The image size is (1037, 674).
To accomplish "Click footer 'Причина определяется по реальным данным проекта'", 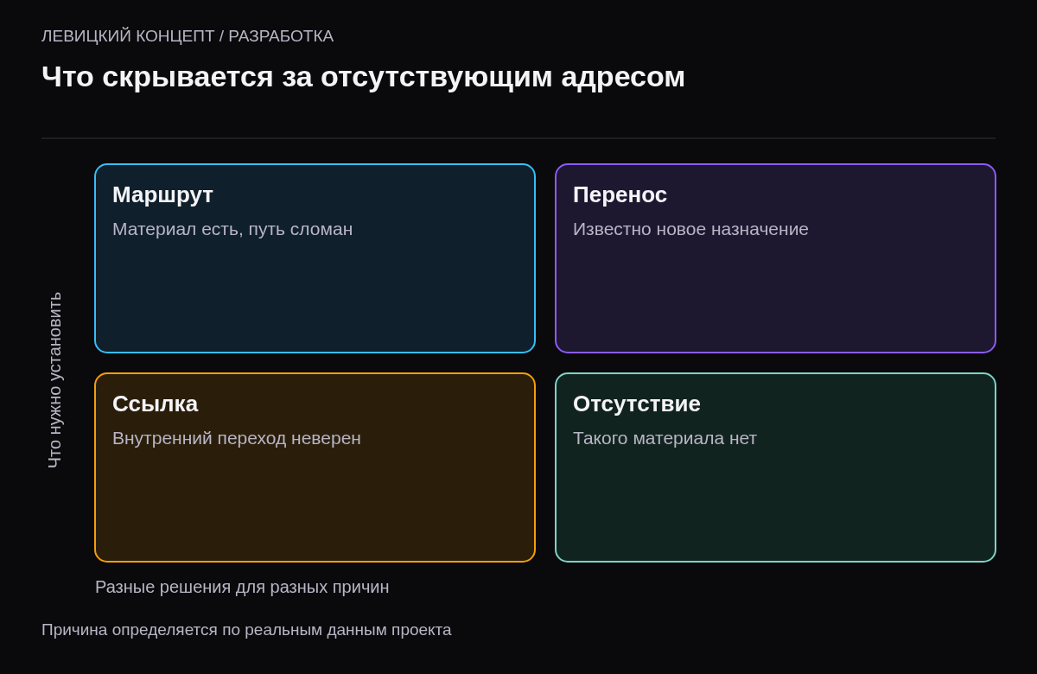I will pyautogui.click(x=246, y=630).
